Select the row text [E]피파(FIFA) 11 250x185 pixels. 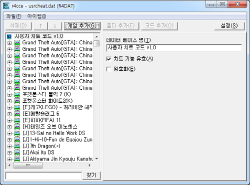41,120
